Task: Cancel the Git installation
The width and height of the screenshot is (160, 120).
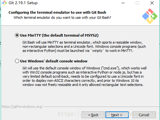Action: tap(144, 115)
